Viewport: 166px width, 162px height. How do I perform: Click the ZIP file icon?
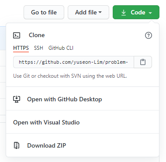(17, 145)
